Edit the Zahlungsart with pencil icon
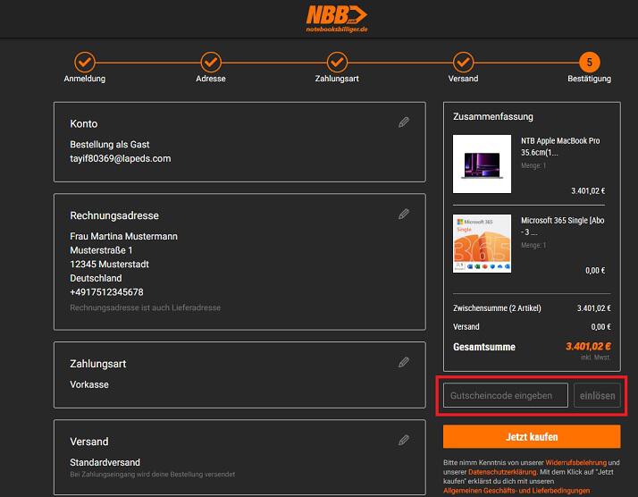This screenshot has width=638, height=497. click(x=404, y=362)
